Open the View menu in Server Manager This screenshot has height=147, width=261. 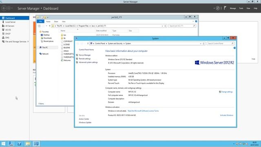[248, 8]
